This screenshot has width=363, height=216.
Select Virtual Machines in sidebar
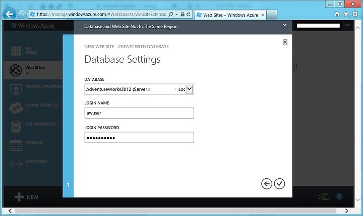pyautogui.click(x=33, y=89)
